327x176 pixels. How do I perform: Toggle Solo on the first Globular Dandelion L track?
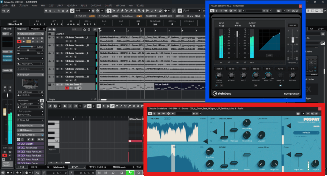(62, 37)
